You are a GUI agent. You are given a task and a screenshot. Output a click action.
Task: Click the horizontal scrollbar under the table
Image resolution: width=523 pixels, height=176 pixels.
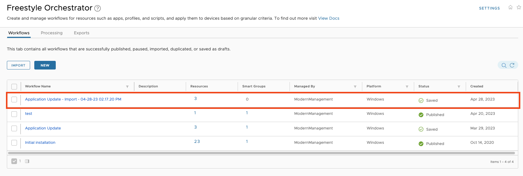pyautogui.click(x=261, y=153)
